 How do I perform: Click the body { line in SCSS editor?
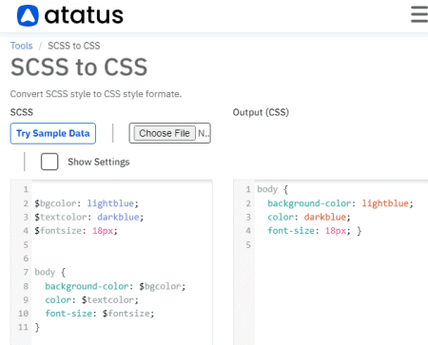click(x=50, y=272)
